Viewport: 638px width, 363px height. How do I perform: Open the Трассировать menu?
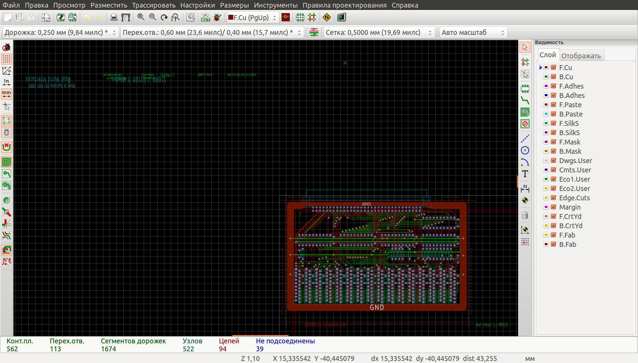point(154,5)
